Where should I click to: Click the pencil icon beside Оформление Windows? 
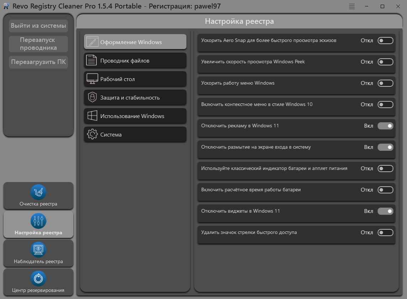coord(92,42)
